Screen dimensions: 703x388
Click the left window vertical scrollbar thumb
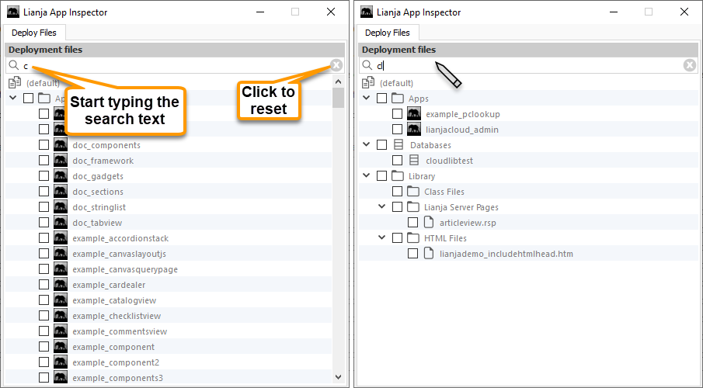pos(338,97)
